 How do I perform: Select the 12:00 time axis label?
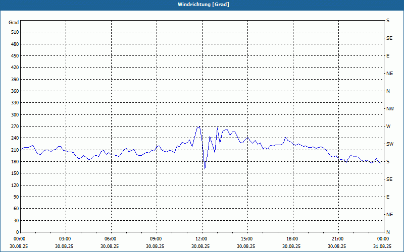point(202,239)
